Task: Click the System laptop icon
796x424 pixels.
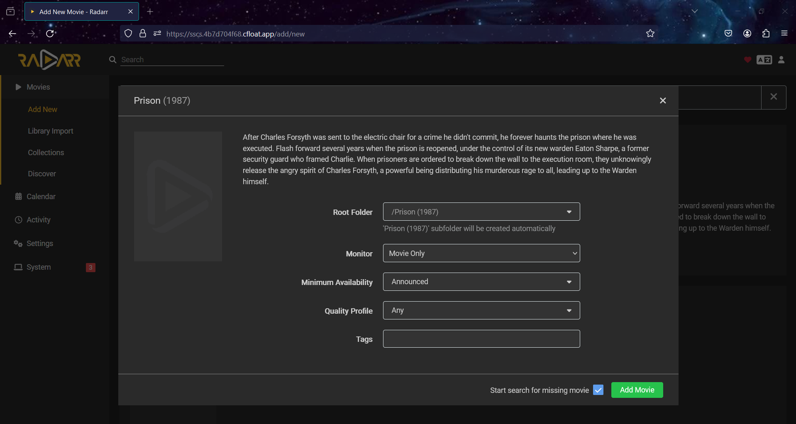Action: [x=18, y=267]
